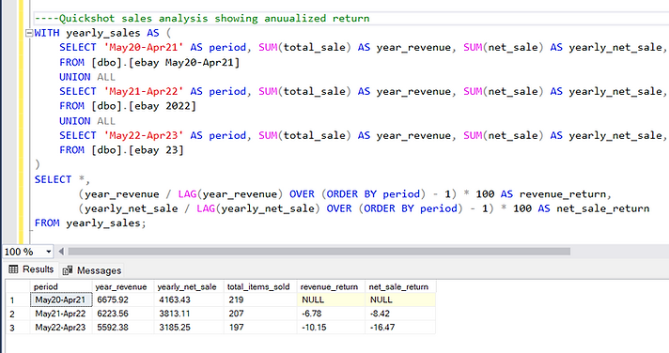Select row header 3 in results
669x353 pixels.
(18, 328)
